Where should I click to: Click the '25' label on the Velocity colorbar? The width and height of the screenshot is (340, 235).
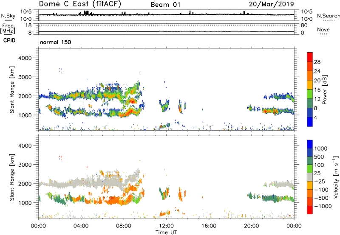tap(317, 173)
